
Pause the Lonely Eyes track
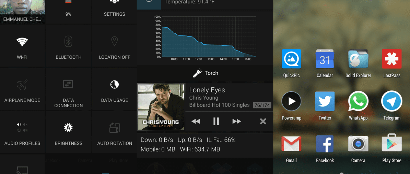click(216, 121)
